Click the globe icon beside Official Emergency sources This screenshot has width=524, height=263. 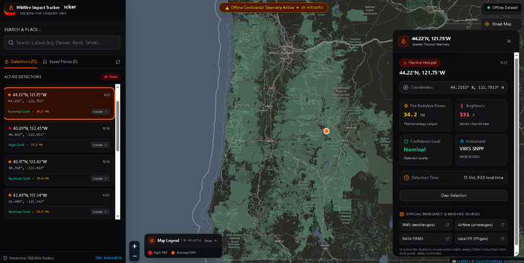402,214
